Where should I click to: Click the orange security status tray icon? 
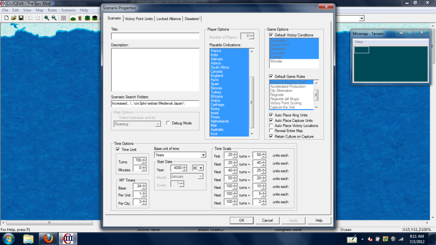[x=385, y=239]
